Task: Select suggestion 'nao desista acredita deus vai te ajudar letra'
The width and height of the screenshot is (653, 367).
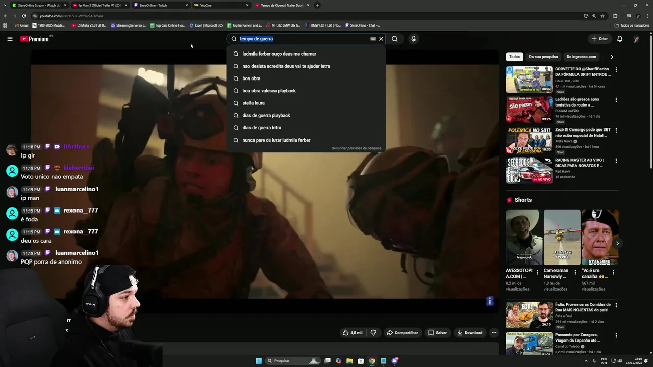Action: coord(306,66)
